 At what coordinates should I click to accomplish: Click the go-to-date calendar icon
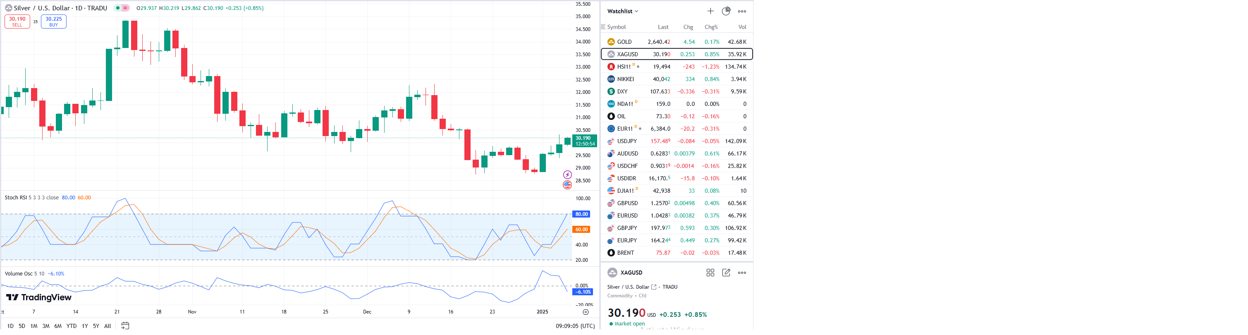[x=125, y=326]
